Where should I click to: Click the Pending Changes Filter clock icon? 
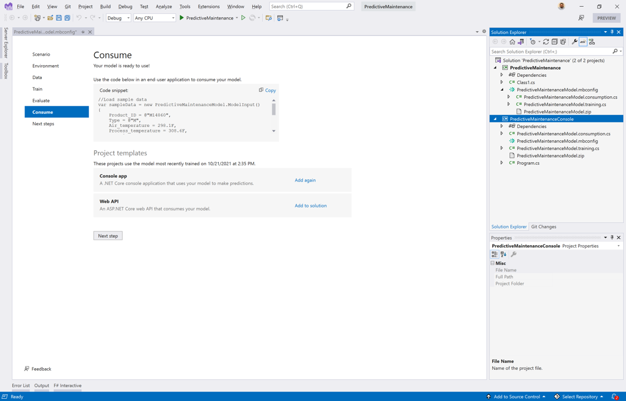pyautogui.click(x=533, y=42)
